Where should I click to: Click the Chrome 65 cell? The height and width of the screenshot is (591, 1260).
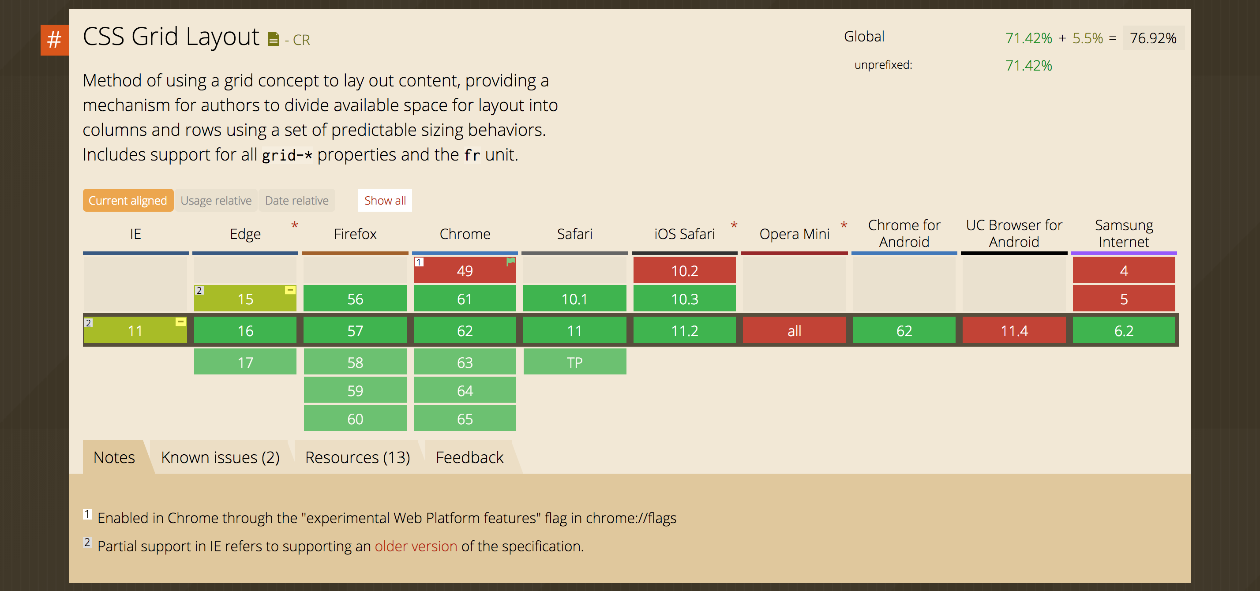[465, 419]
